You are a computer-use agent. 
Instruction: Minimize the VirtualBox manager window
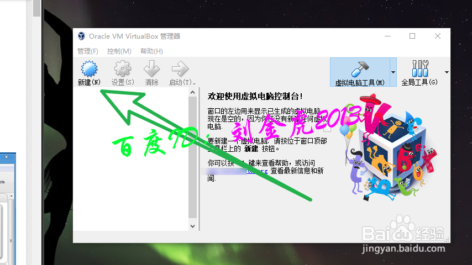[x=387, y=36]
